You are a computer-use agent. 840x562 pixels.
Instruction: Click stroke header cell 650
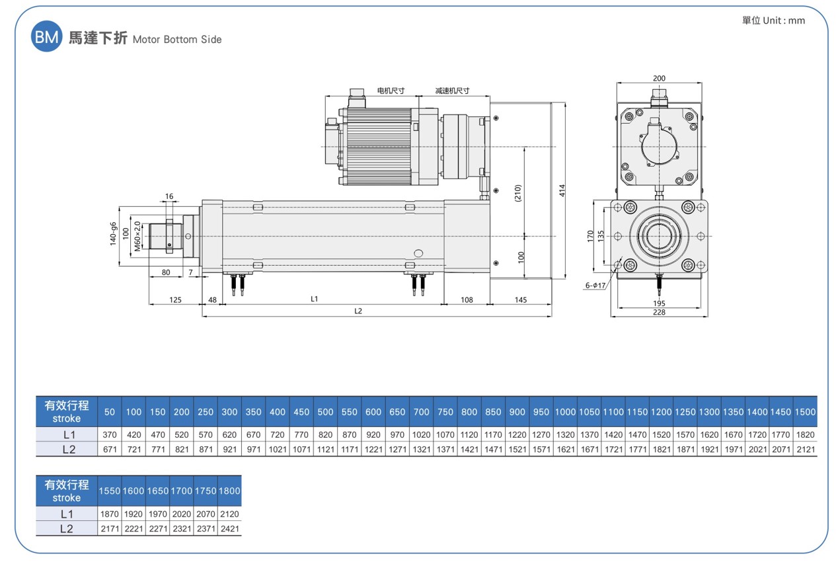pos(397,412)
